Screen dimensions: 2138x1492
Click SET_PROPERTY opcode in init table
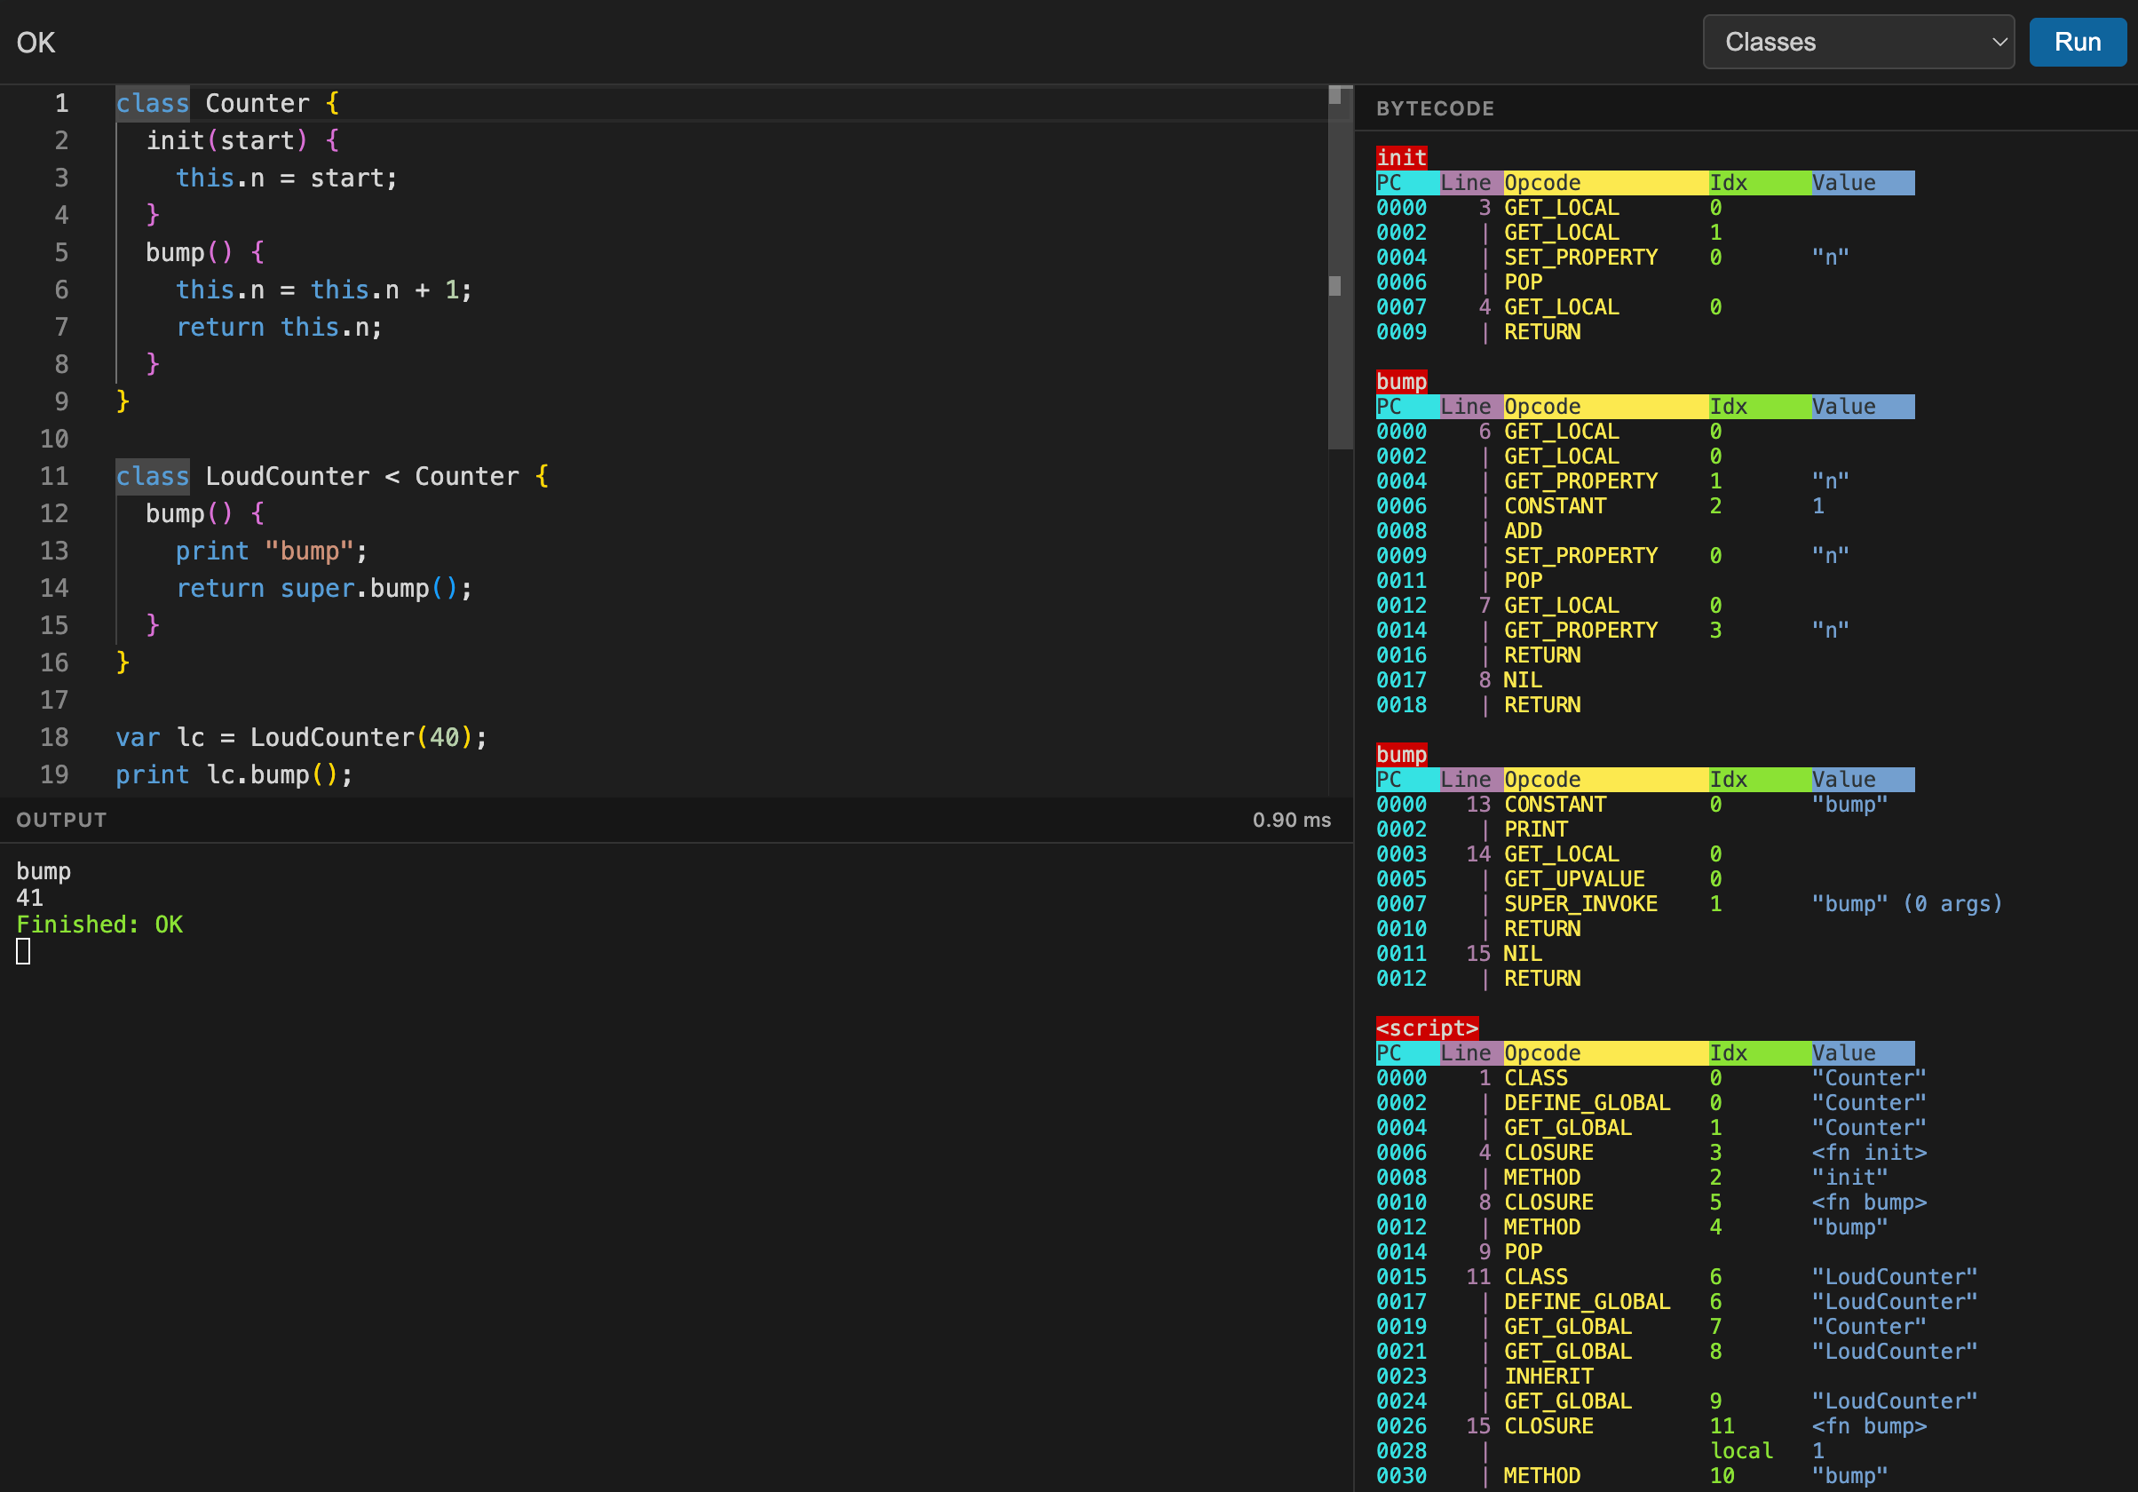[x=1581, y=257]
